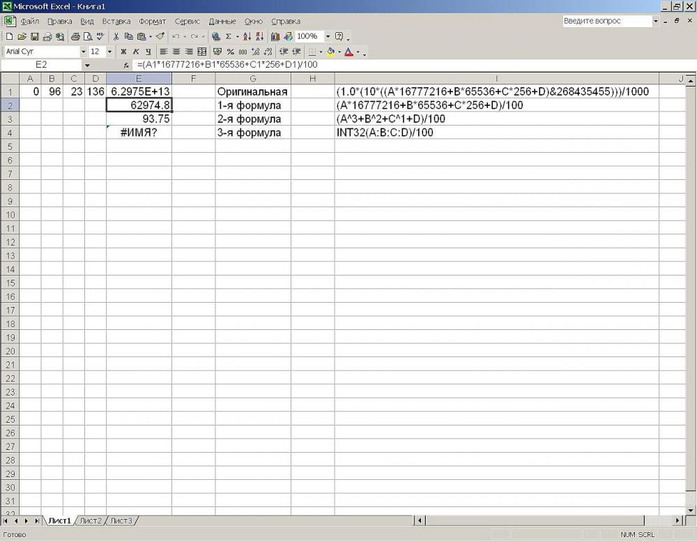697x542 pixels.
Task: Create a new blank workbook
Action: pos(9,36)
